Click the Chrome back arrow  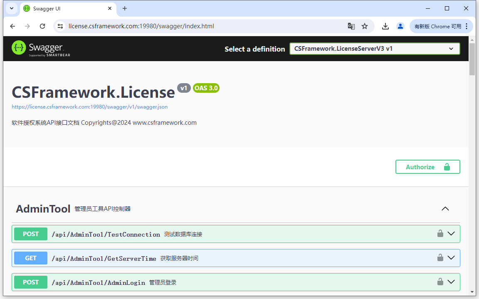pos(12,26)
